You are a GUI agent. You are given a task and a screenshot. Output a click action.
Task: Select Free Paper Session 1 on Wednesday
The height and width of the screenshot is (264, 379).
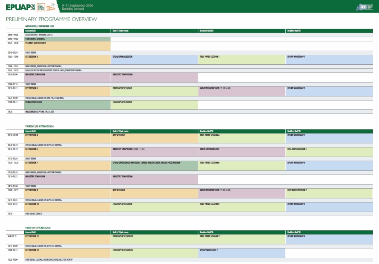pyautogui.click(x=242, y=60)
